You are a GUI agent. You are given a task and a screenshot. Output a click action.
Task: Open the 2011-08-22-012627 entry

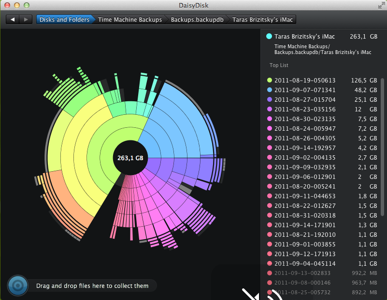coord(322,205)
